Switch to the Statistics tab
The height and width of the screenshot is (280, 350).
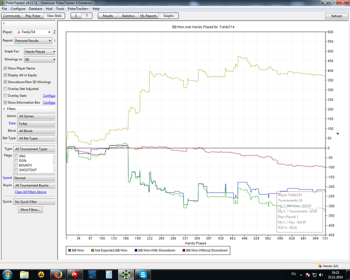coord(128,16)
